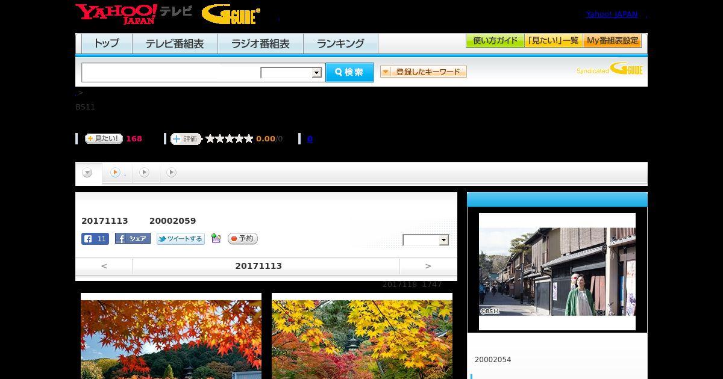Screen dimensions: 723x379
Task: Open My番組表設定
Action: click(x=612, y=41)
